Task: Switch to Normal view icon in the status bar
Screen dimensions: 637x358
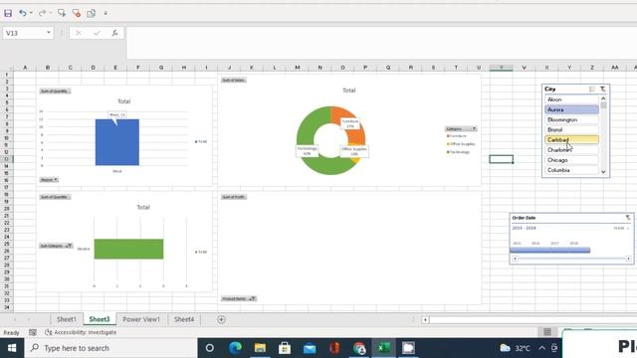Action: point(547,332)
